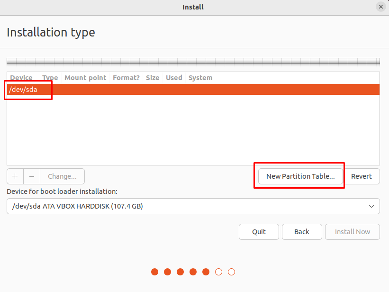Screen dimensions: 389x292
Task: Click the Size column header
Action: point(153,78)
